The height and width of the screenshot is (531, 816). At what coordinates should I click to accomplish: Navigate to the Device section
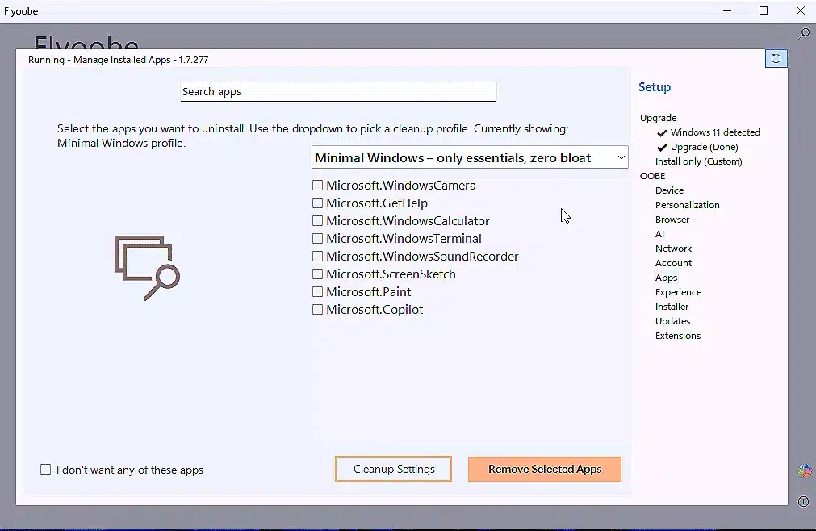(671, 190)
